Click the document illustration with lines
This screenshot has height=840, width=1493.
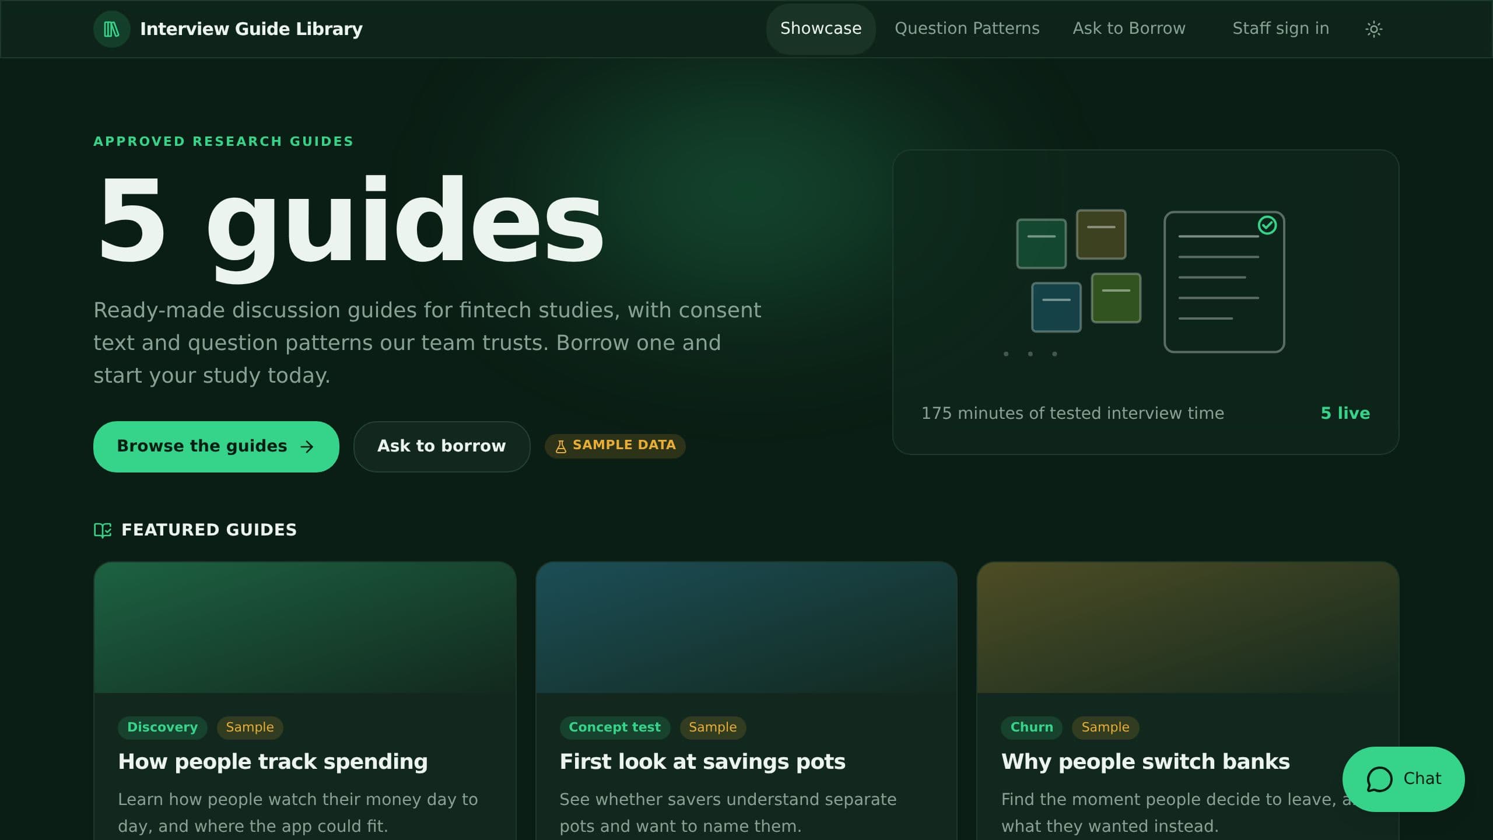click(1224, 282)
